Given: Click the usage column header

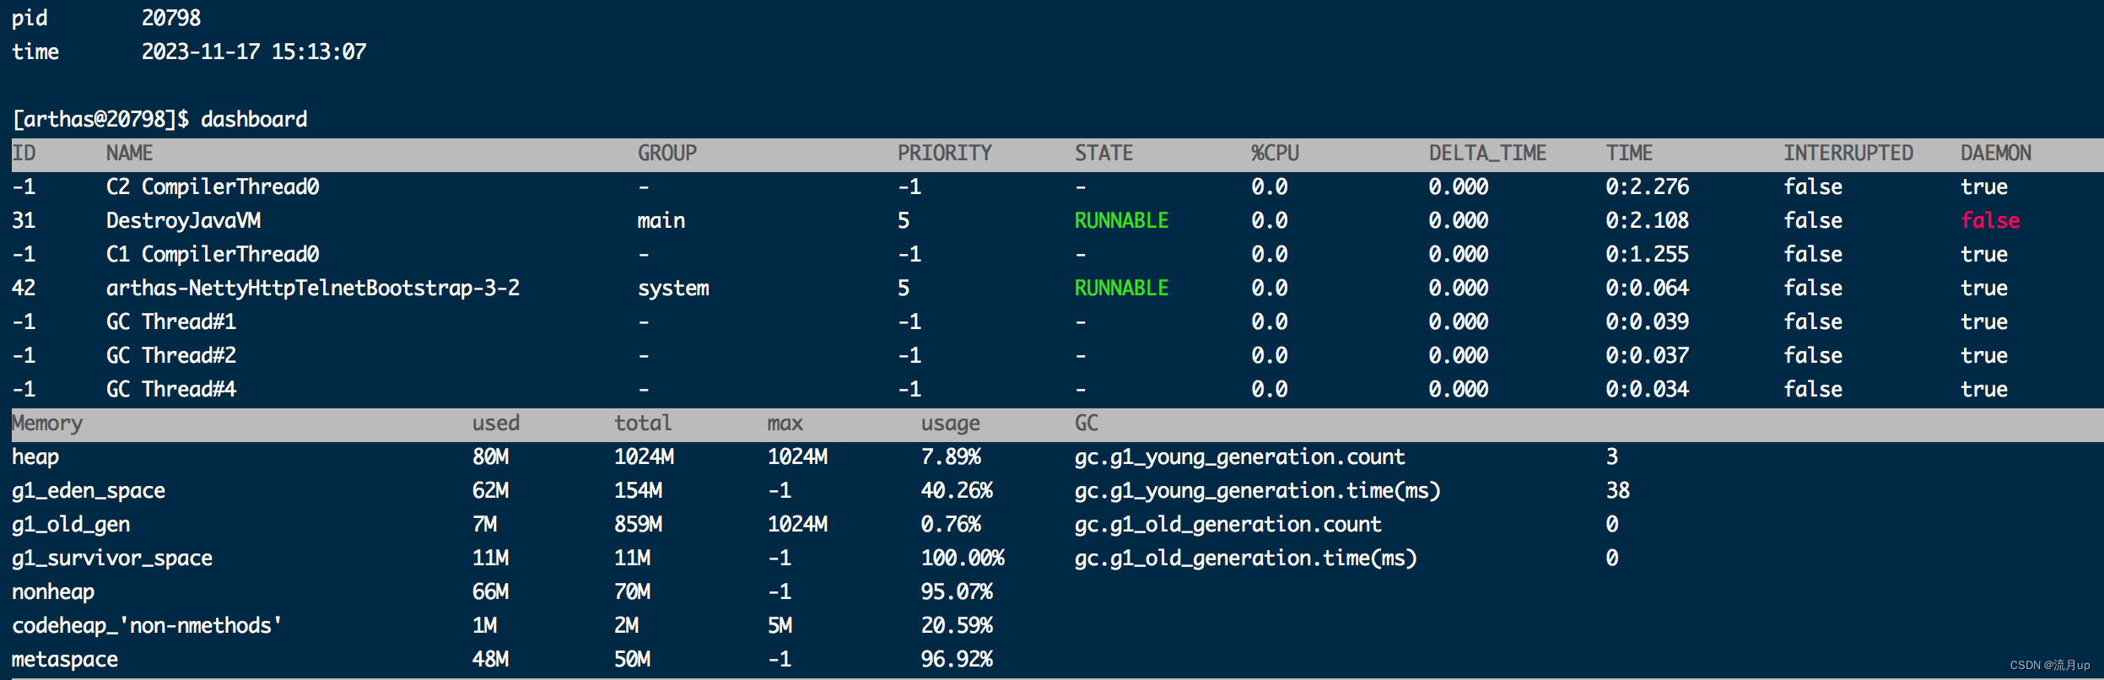Looking at the screenshot, I should point(951,423).
